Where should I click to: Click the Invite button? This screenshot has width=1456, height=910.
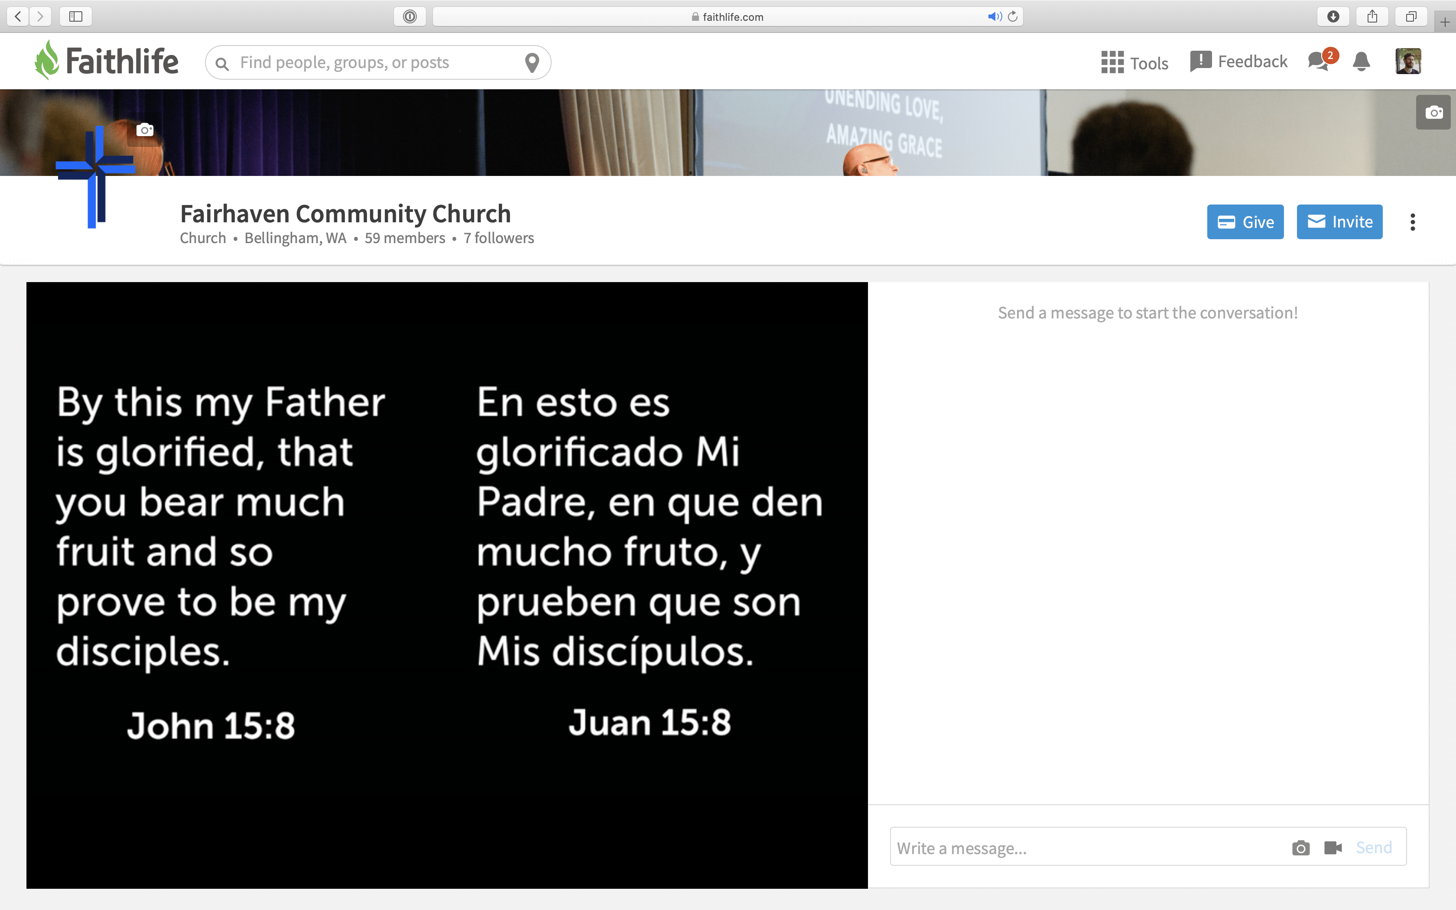1339,222
